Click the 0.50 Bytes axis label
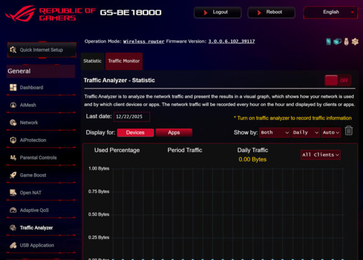 point(99,215)
